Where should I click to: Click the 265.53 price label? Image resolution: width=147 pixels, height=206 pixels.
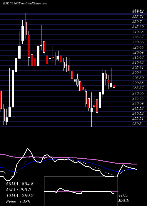(138, 108)
